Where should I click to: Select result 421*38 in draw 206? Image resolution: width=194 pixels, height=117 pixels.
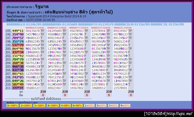click(x=18, y=70)
